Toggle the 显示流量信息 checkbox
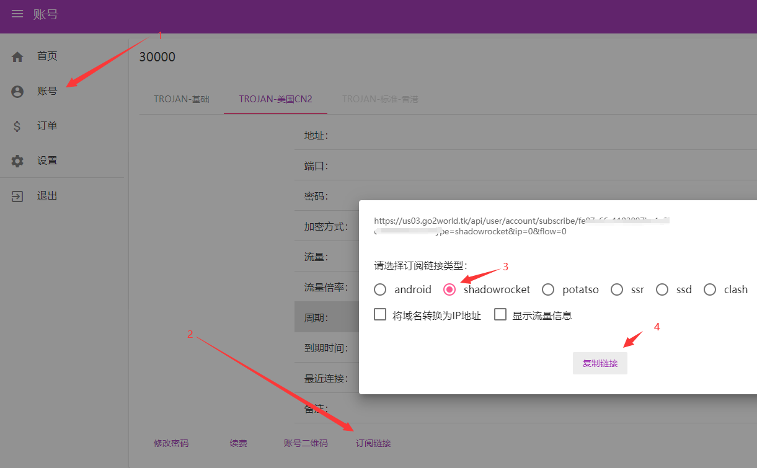 500,315
